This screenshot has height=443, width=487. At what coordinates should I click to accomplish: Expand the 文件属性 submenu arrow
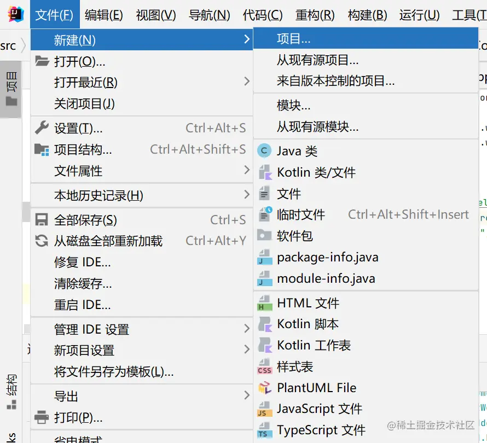tap(247, 170)
